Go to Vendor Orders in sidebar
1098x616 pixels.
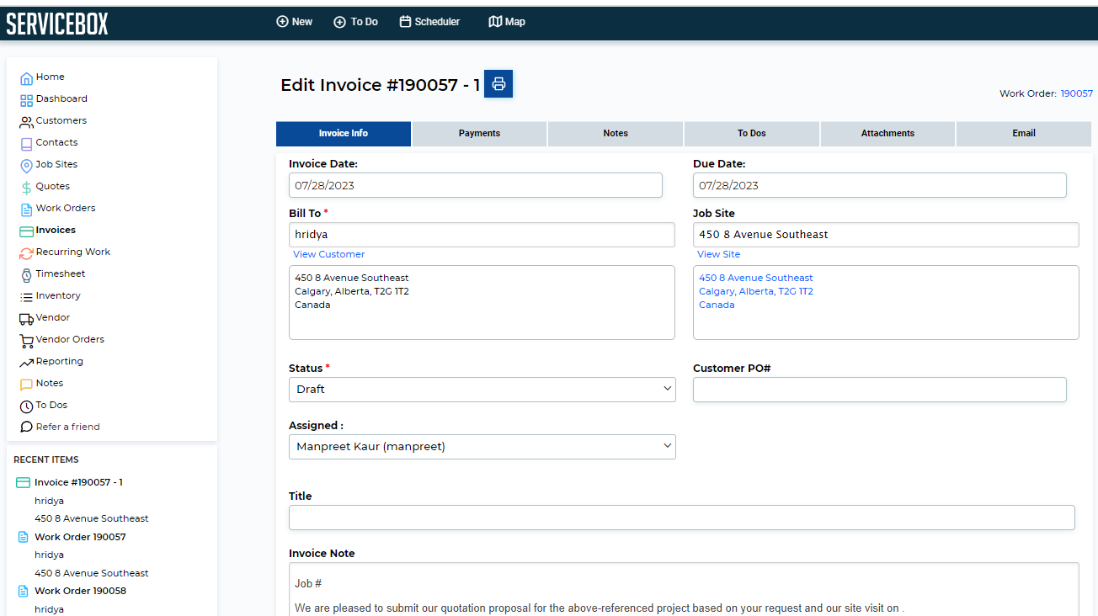tap(70, 340)
